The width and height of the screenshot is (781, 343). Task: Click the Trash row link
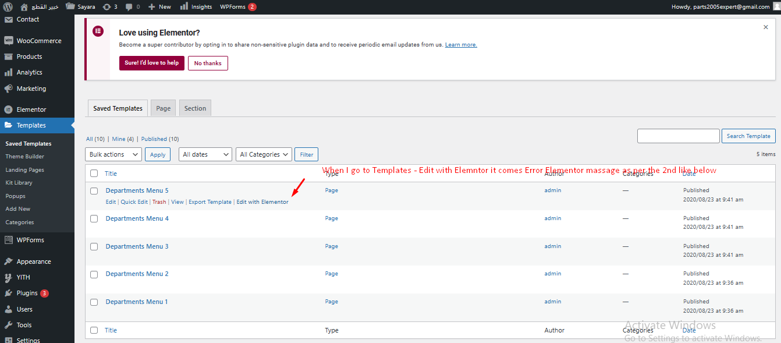pos(159,202)
